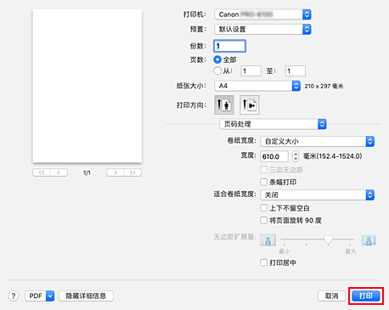Click the 打印 button
The image size is (389, 310).
tap(366, 296)
